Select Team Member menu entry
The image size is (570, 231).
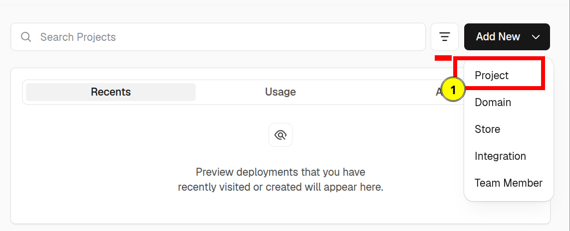tap(508, 183)
